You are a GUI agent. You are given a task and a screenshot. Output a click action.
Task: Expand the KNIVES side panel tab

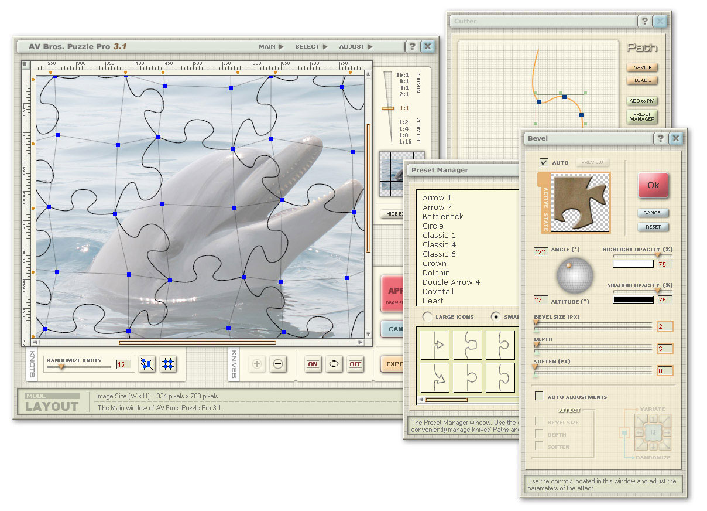pyautogui.click(x=234, y=364)
